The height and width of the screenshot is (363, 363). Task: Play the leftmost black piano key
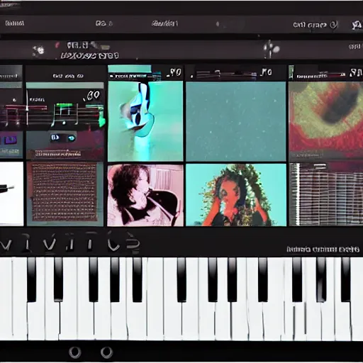(32, 279)
